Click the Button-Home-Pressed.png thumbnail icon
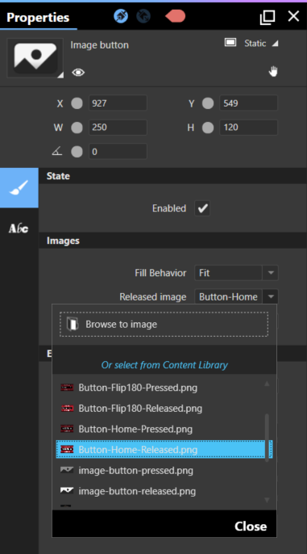The width and height of the screenshot is (307, 554). click(x=67, y=430)
